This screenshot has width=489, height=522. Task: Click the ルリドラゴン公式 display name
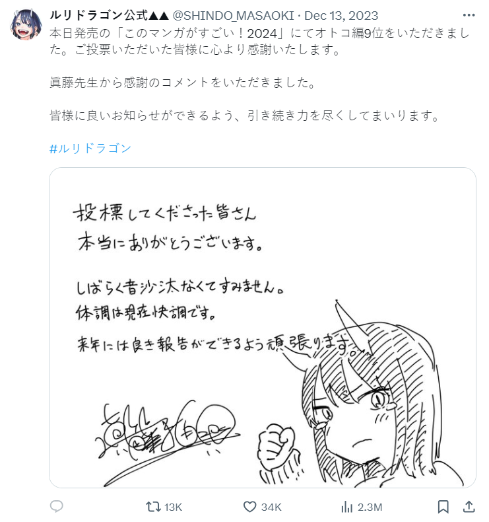(x=110, y=16)
